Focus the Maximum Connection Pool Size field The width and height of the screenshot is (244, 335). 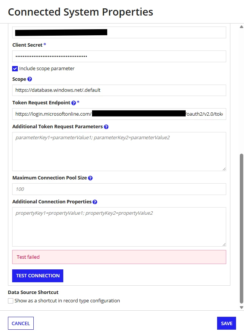pyautogui.click(x=119, y=189)
